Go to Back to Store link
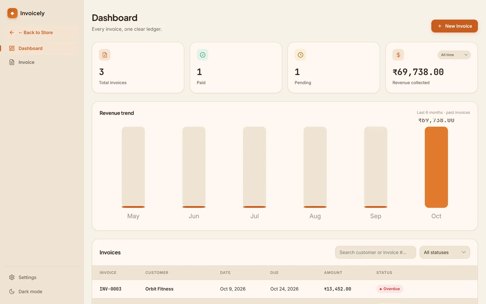 click(42, 33)
